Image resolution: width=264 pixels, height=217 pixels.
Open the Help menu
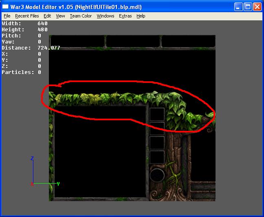pos(141,16)
